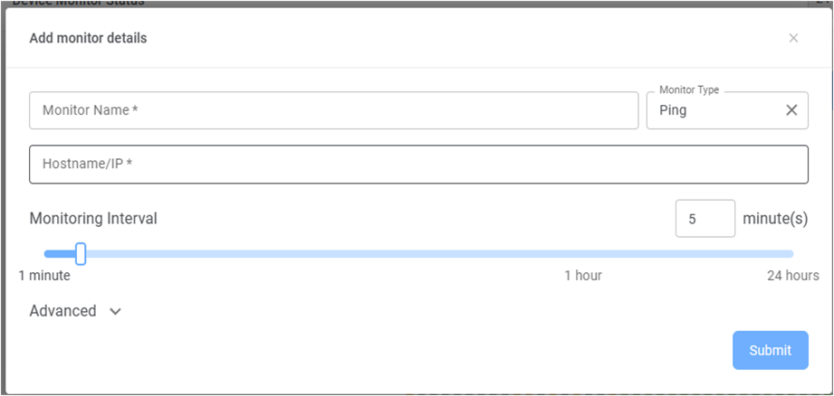834x396 pixels.
Task: Click the "minute(s)" unit label
Action: pyautogui.click(x=775, y=219)
